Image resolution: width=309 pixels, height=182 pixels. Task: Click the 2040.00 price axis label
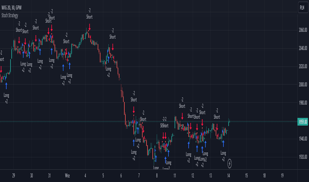303,48
